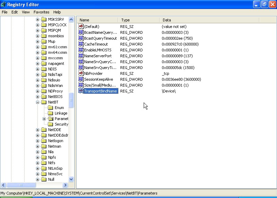The image size is (277, 198).
Task: Open the Favorites menu
Action: pyautogui.click(x=41, y=12)
